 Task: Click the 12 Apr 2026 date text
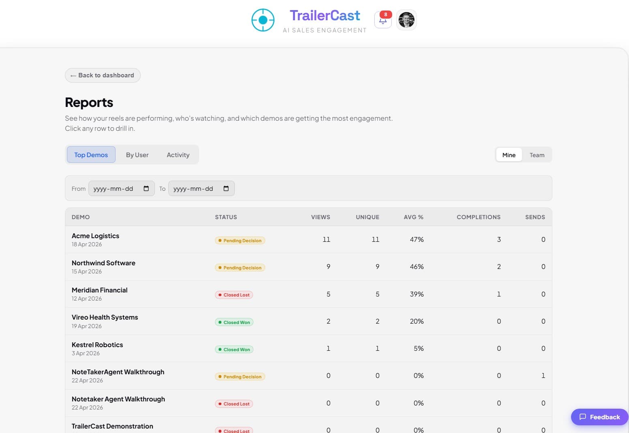coord(87,299)
